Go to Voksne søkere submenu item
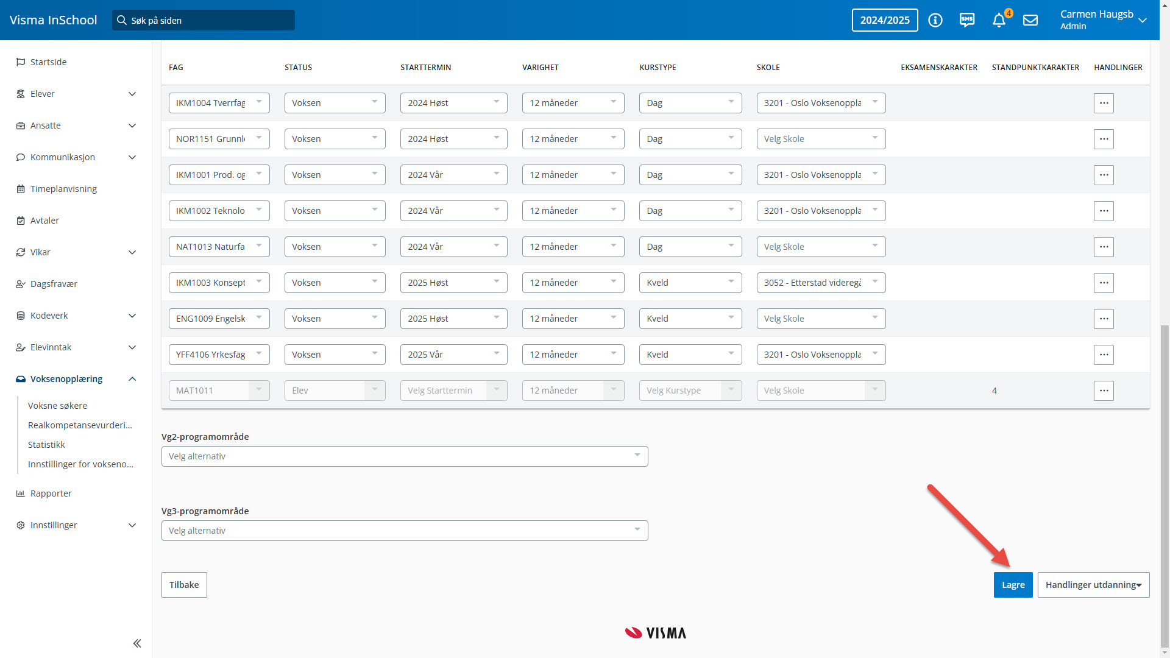This screenshot has width=1170, height=658. point(57,406)
